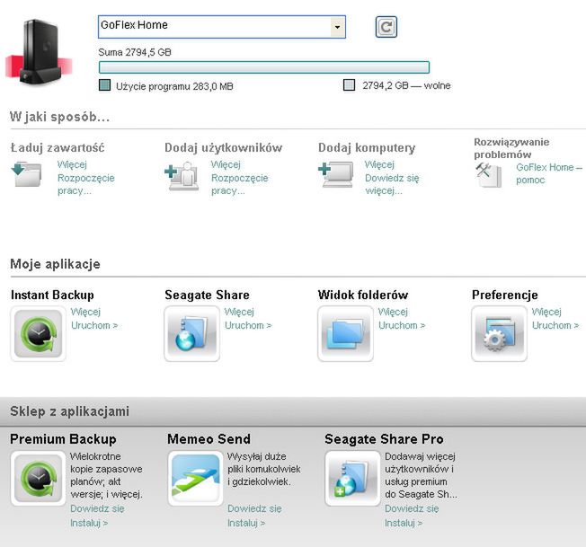Open the Preferencje gear app icon
The width and height of the screenshot is (586, 547).
click(500, 334)
